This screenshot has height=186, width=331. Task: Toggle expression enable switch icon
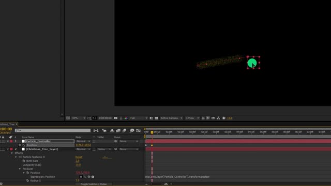coord(81,177)
